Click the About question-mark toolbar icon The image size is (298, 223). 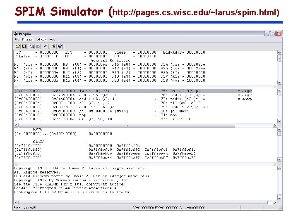(54, 46)
